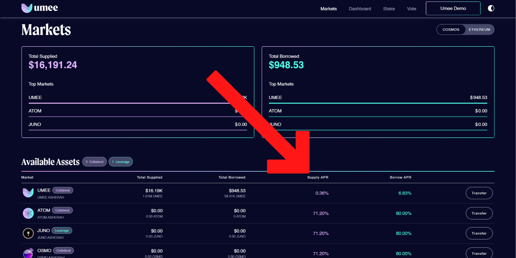Open the Stake page
The height and width of the screenshot is (258, 516).
click(x=389, y=9)
